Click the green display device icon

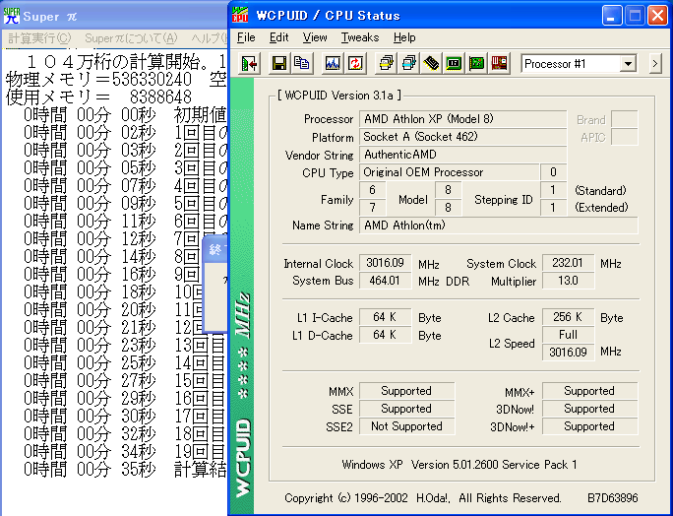454,63
